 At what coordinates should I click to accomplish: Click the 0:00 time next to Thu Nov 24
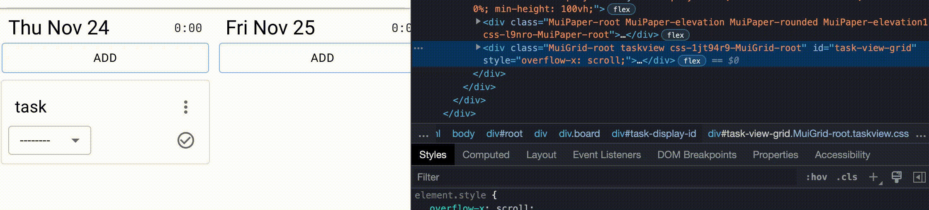[x=188, y=28]
